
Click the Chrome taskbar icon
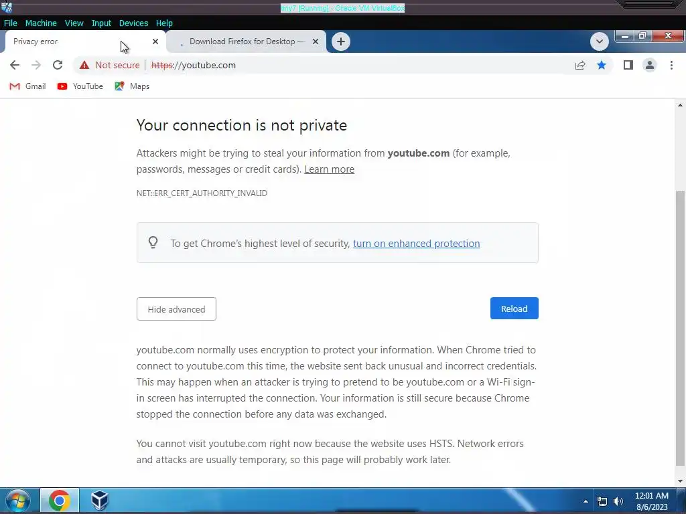point(60,501)
